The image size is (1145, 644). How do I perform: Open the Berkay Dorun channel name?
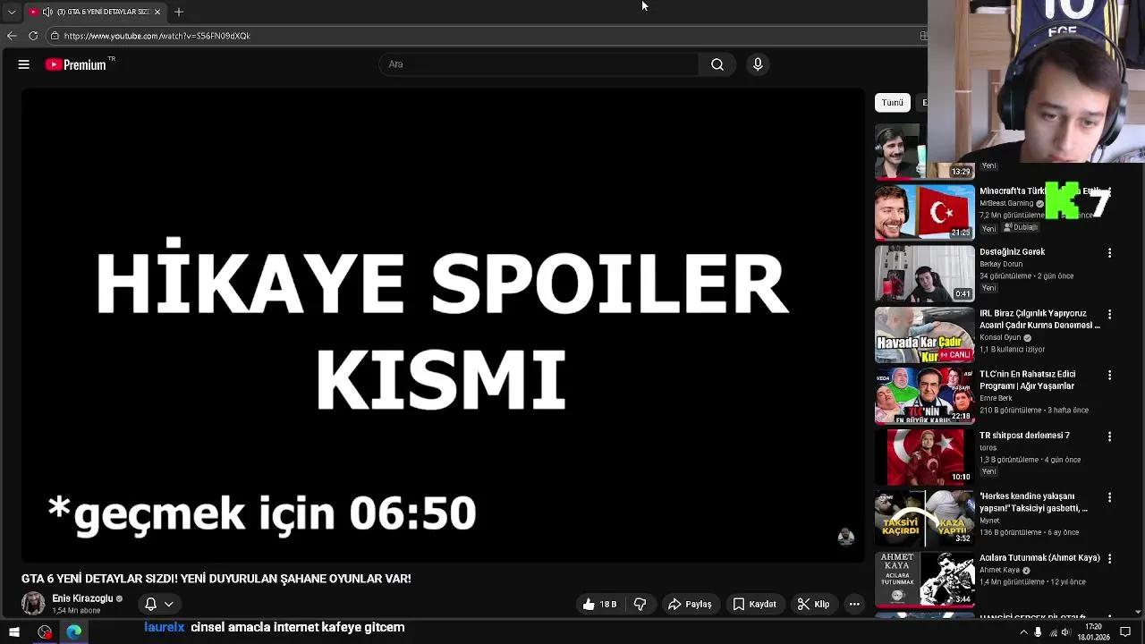[1001, 264]
